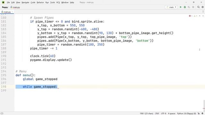
Task: Jump to previous highlighted error arrow
Action: (x=200, y=16)
